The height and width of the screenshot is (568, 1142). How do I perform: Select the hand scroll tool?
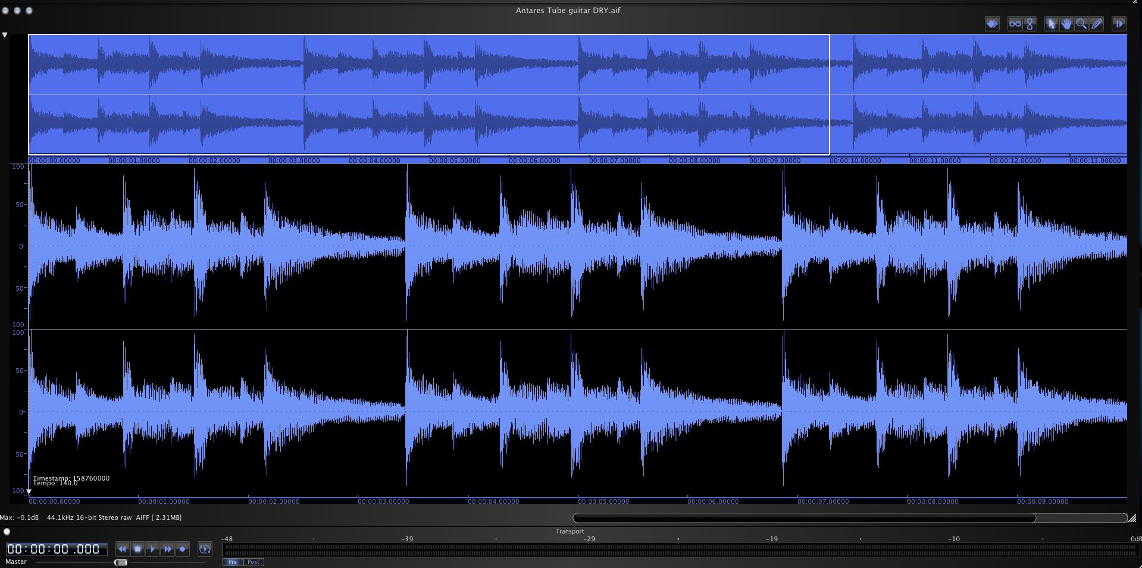pos(1066,24)
